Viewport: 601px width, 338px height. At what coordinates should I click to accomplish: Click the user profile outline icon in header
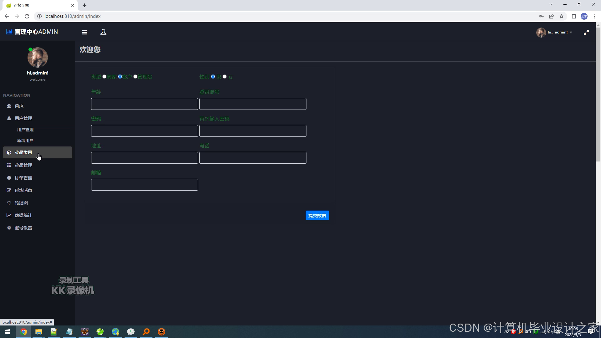point(103,32)
